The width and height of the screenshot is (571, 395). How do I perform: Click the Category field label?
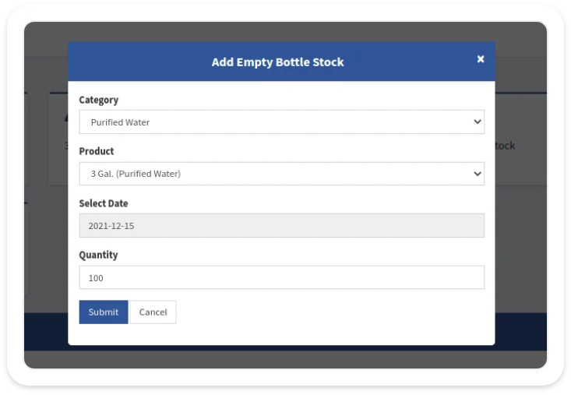[x=99, y=101]
